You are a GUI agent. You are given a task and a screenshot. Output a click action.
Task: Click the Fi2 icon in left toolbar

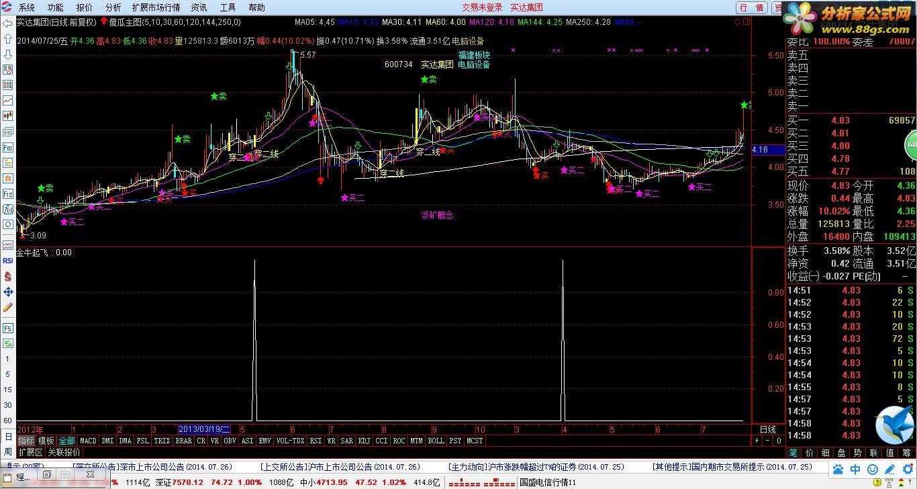point(8,194)
